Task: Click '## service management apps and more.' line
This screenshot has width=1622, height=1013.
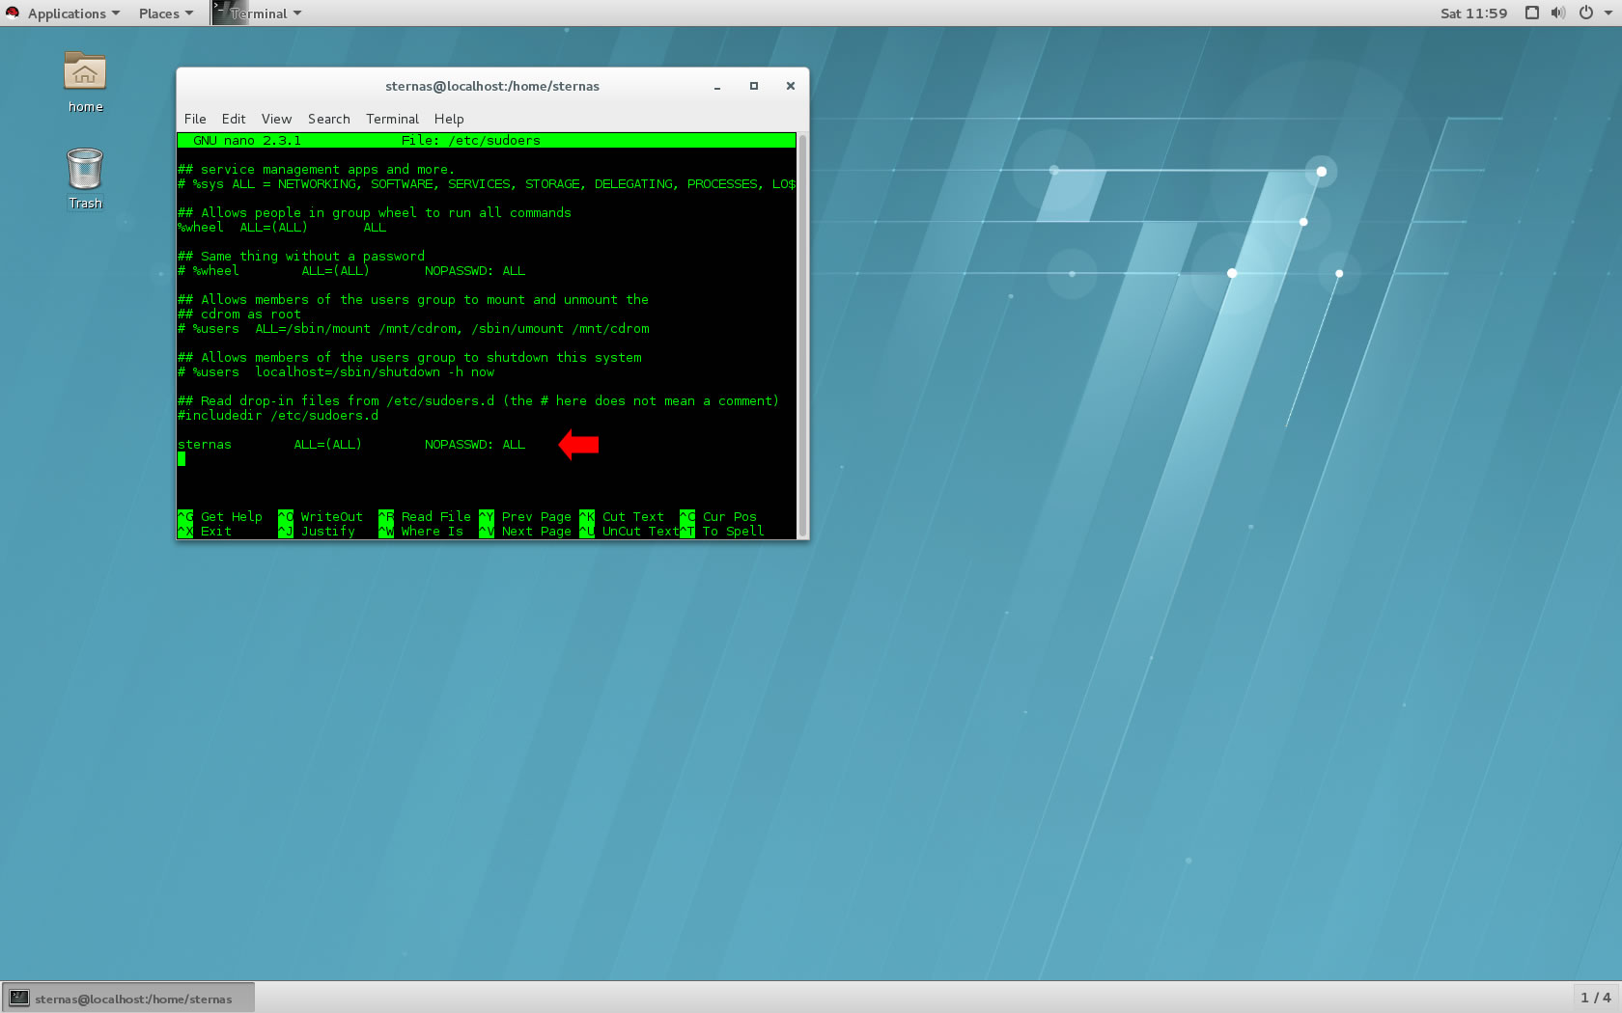Action: pos(317,170)
